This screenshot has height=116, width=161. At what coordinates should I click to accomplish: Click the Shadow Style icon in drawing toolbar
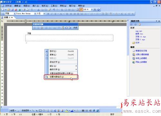[94, 111]
